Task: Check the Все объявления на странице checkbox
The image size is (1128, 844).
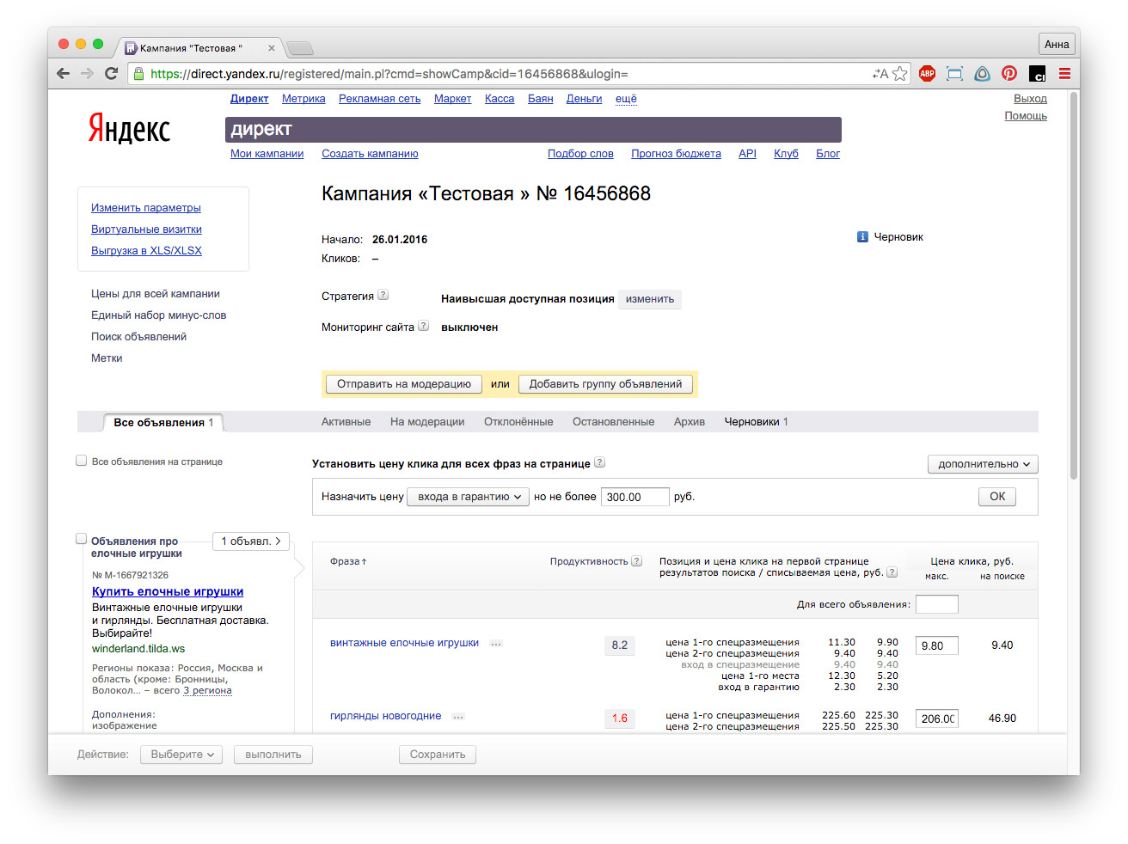Action: tap(82, 462)
